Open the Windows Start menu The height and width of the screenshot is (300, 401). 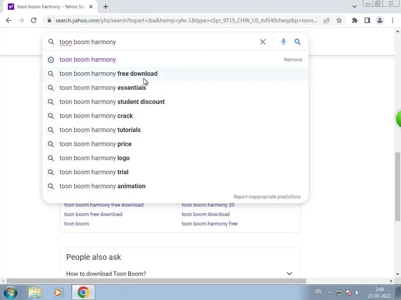coord(11,292)
